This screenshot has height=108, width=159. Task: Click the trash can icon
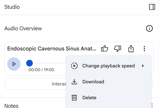click(74, 98)
